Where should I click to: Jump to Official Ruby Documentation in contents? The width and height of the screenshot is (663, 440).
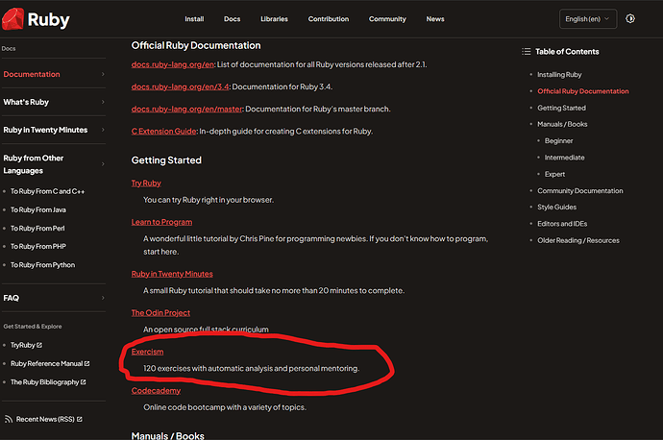tap(582, 91)
